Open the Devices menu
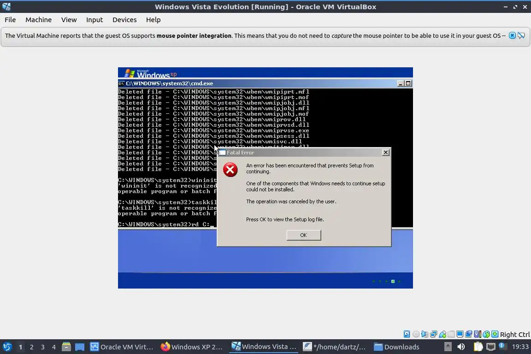This screenshot has height=354, width=531. (x=124, y=20)
